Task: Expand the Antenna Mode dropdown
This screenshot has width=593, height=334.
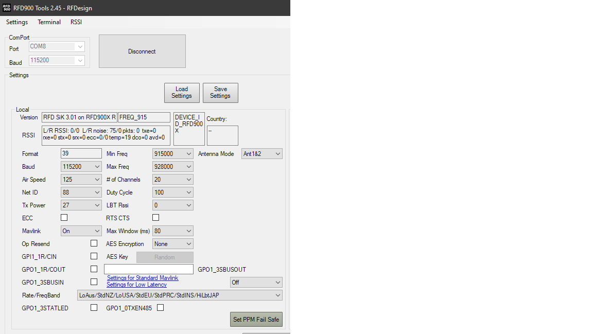Action: click(x=261, y=154)
